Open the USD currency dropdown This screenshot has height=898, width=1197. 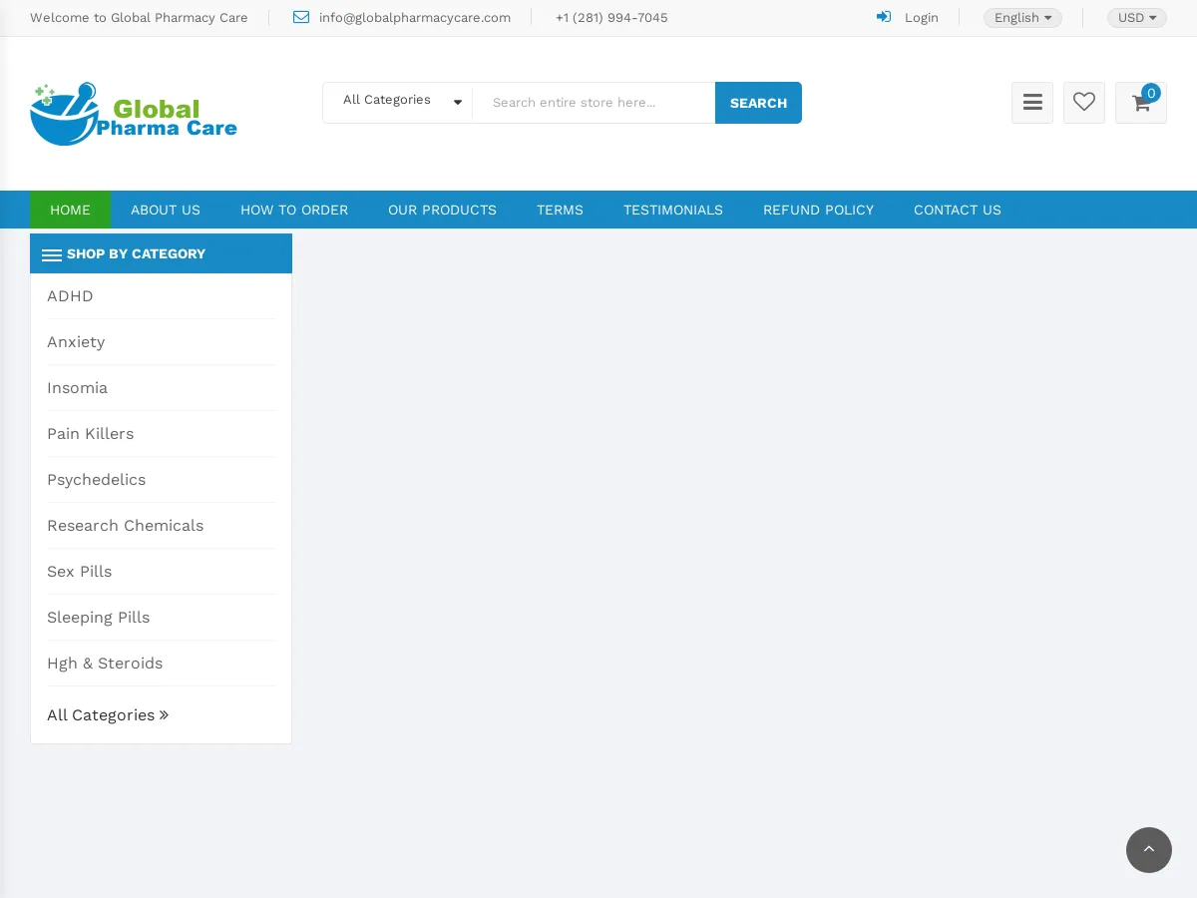(1136, 17)
